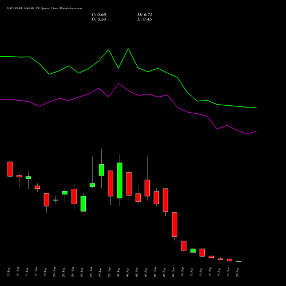Click the high price value H: 0.75
This screenshot has width=286, height=286.
[x=145, y=15]
